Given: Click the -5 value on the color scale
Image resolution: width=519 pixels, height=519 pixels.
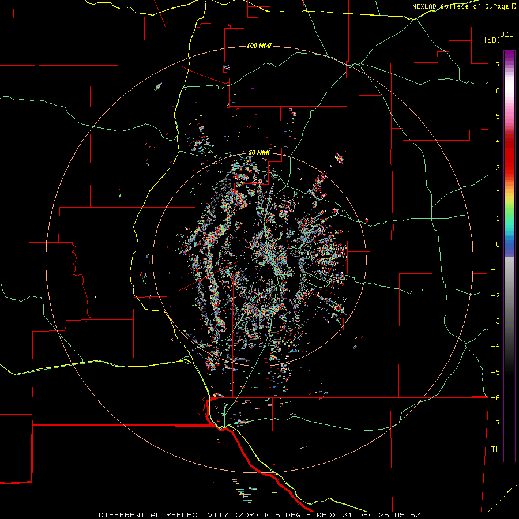Looking at the screenshot, I should point(495,373).
